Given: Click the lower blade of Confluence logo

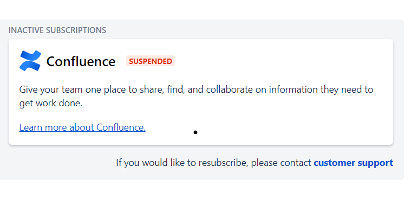Looking at the screenshot, I should (30, 66).
